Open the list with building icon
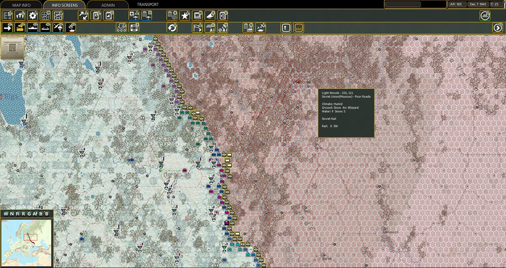506x268 pixels. (x=248, y=28)
